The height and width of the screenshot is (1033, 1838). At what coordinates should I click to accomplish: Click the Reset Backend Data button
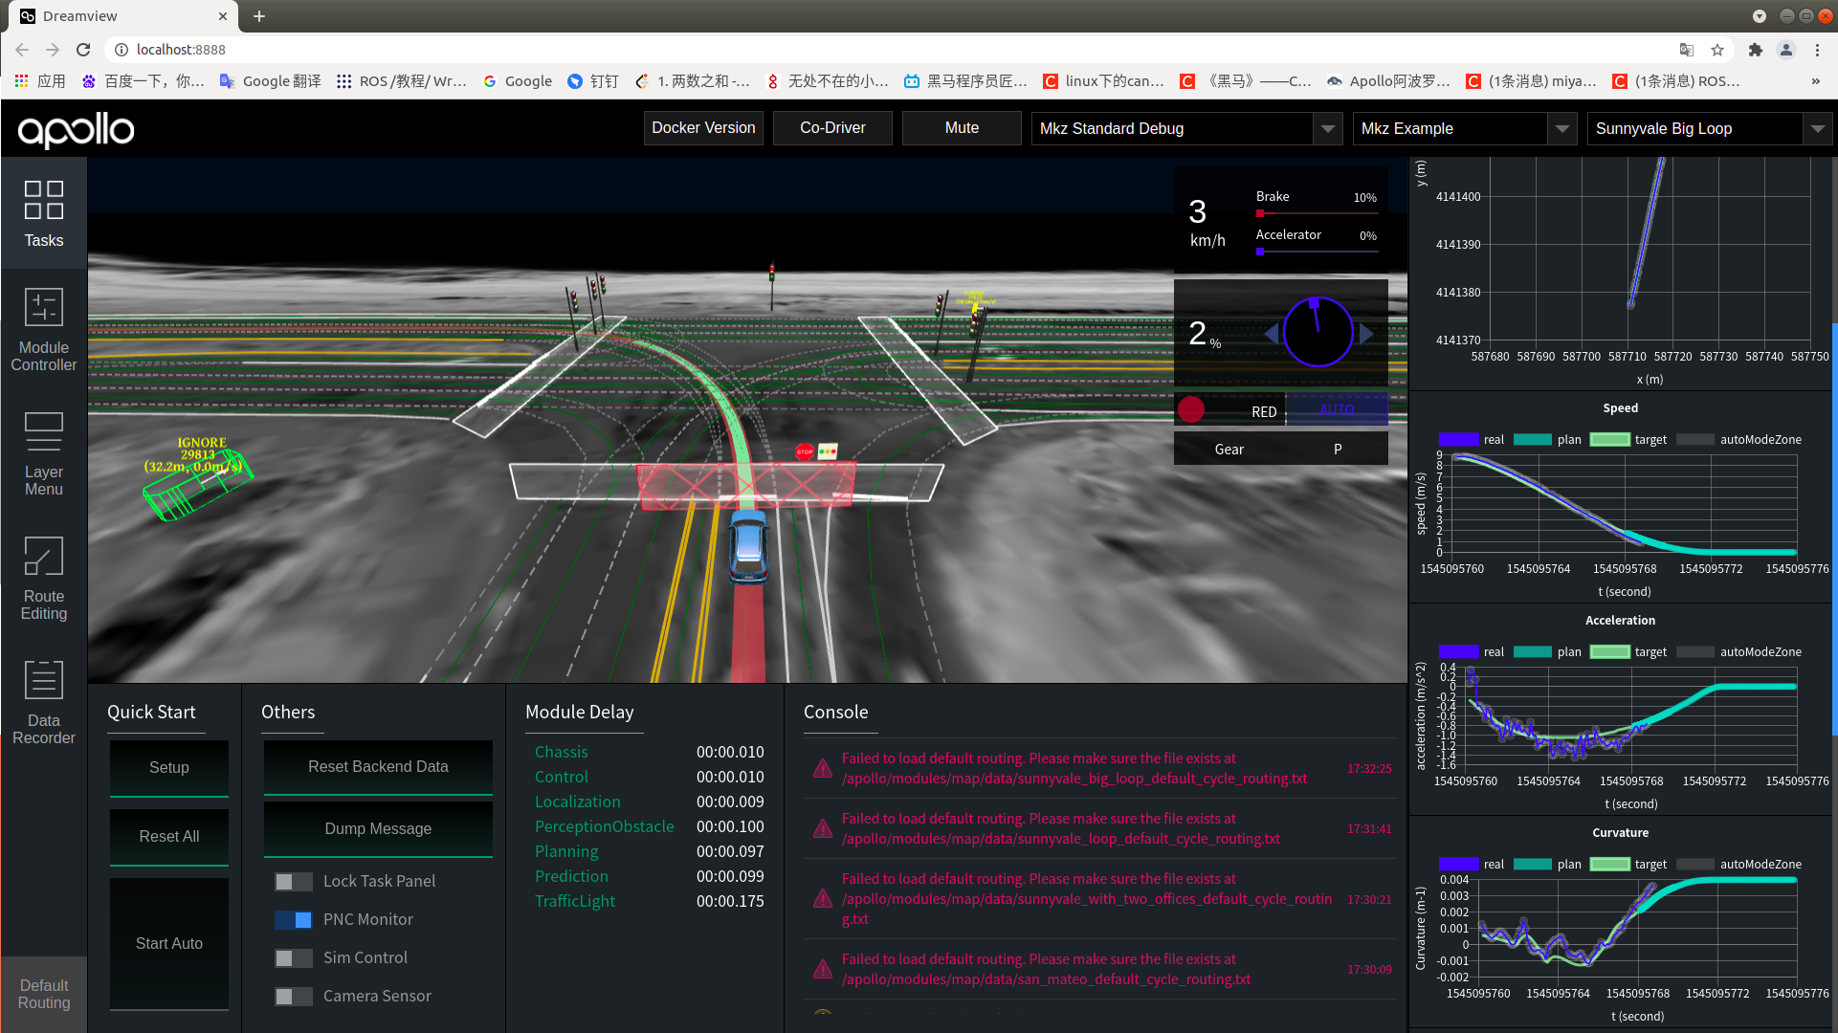pyautogui.click(x=378, y=767)
